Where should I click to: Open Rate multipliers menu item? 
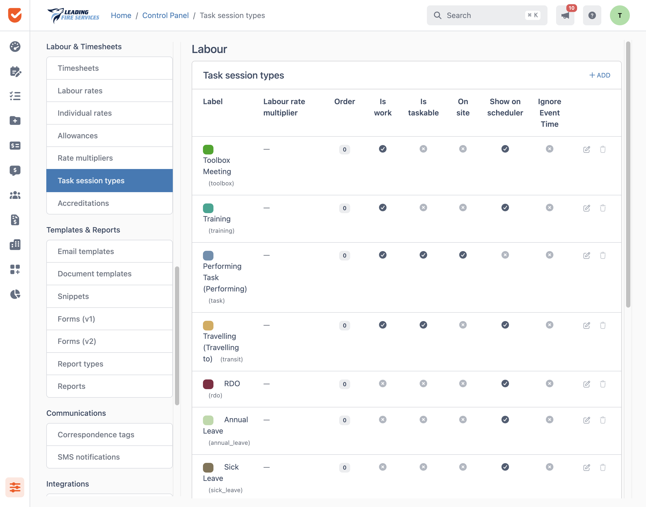[x=110, y=158]
